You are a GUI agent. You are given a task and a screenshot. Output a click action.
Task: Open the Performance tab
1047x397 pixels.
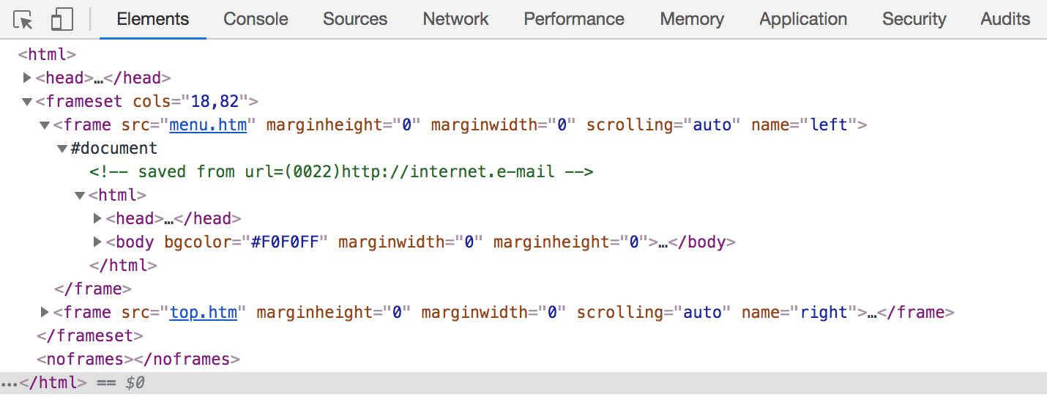click(574, 20)
